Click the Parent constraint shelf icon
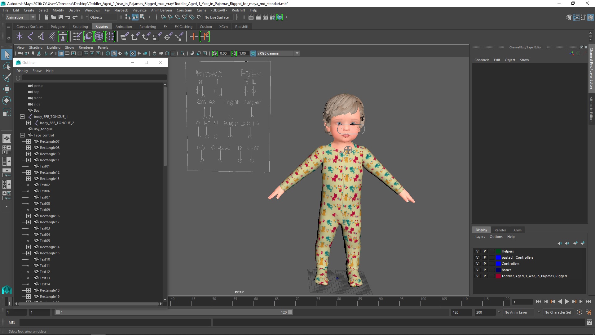 tap(124, 37)
